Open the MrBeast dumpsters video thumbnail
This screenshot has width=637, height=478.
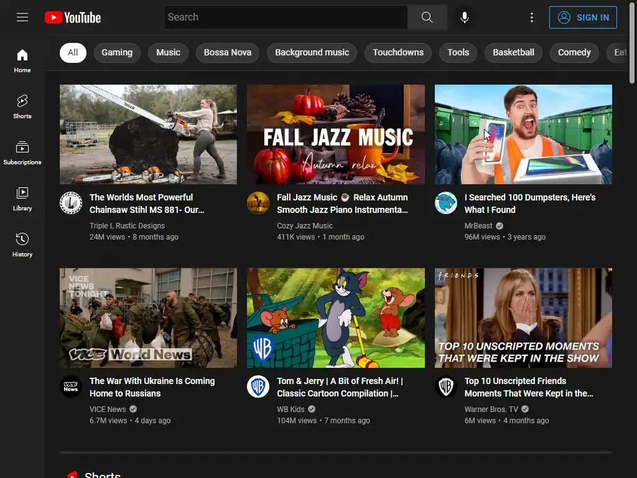point(523,134)
